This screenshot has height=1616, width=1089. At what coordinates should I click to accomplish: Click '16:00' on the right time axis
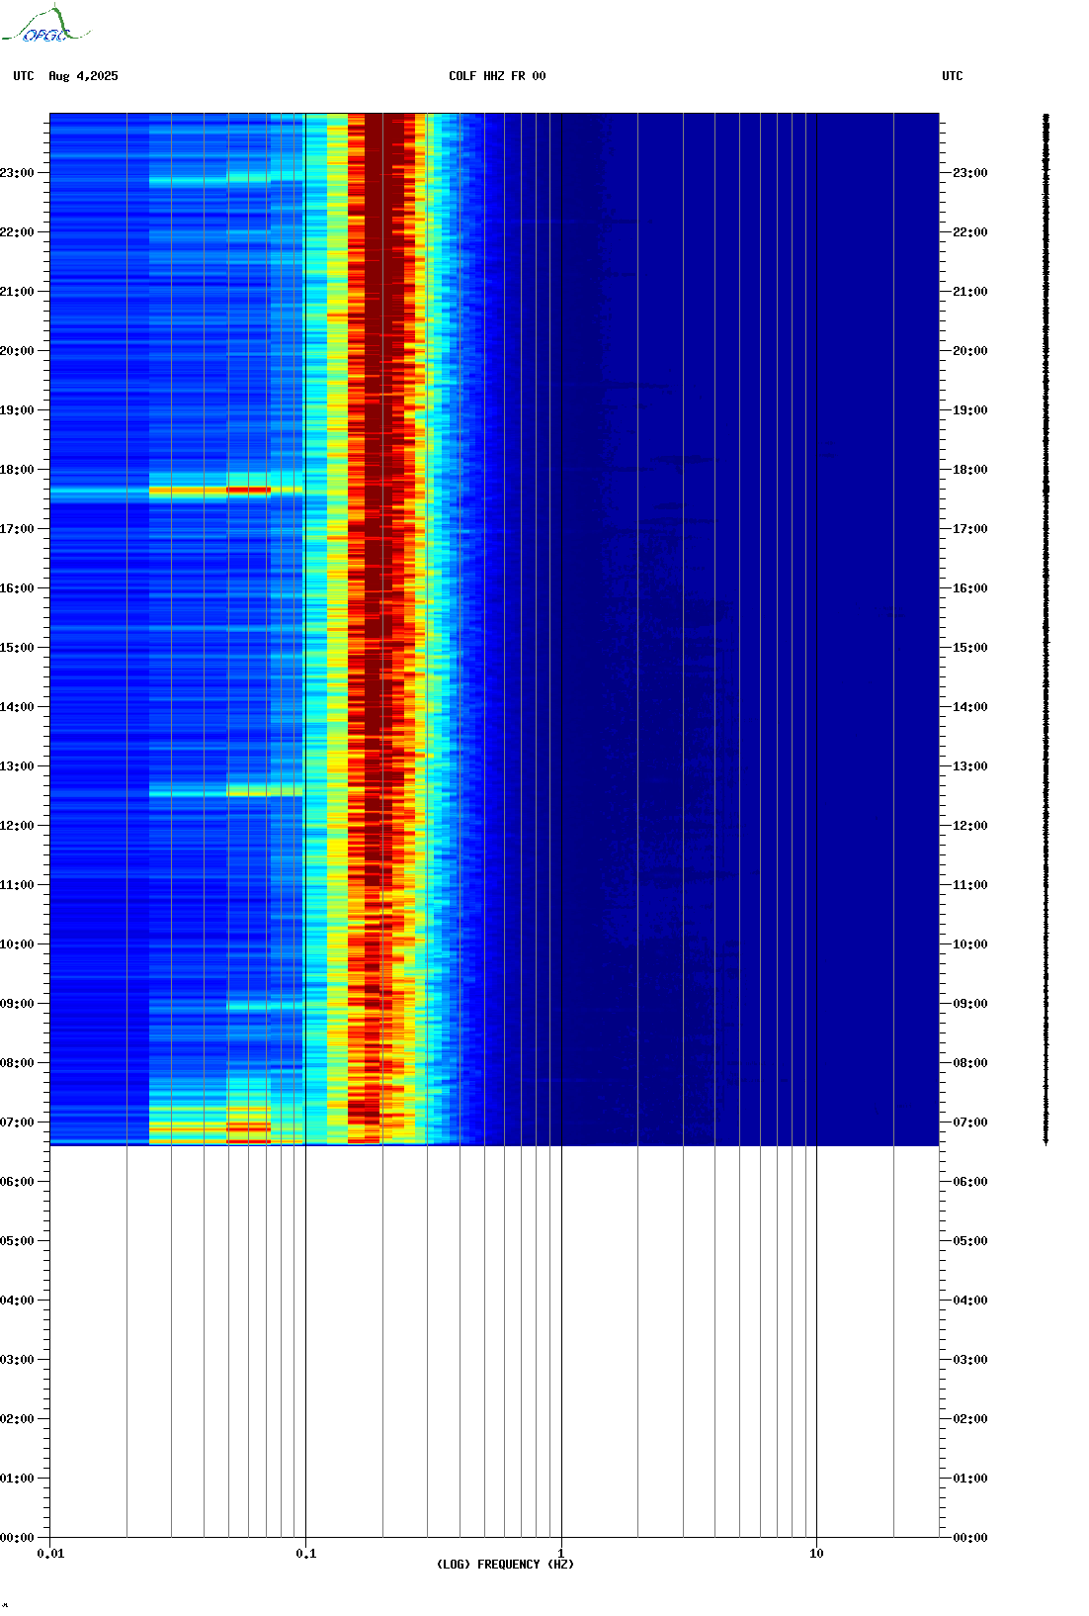tap(970, 588)
